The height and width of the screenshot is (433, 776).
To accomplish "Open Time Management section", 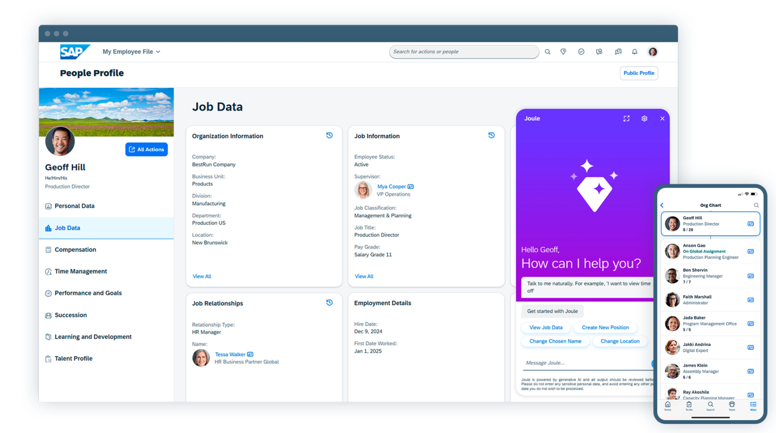I will pyautogui.click(x=106, y=271).
